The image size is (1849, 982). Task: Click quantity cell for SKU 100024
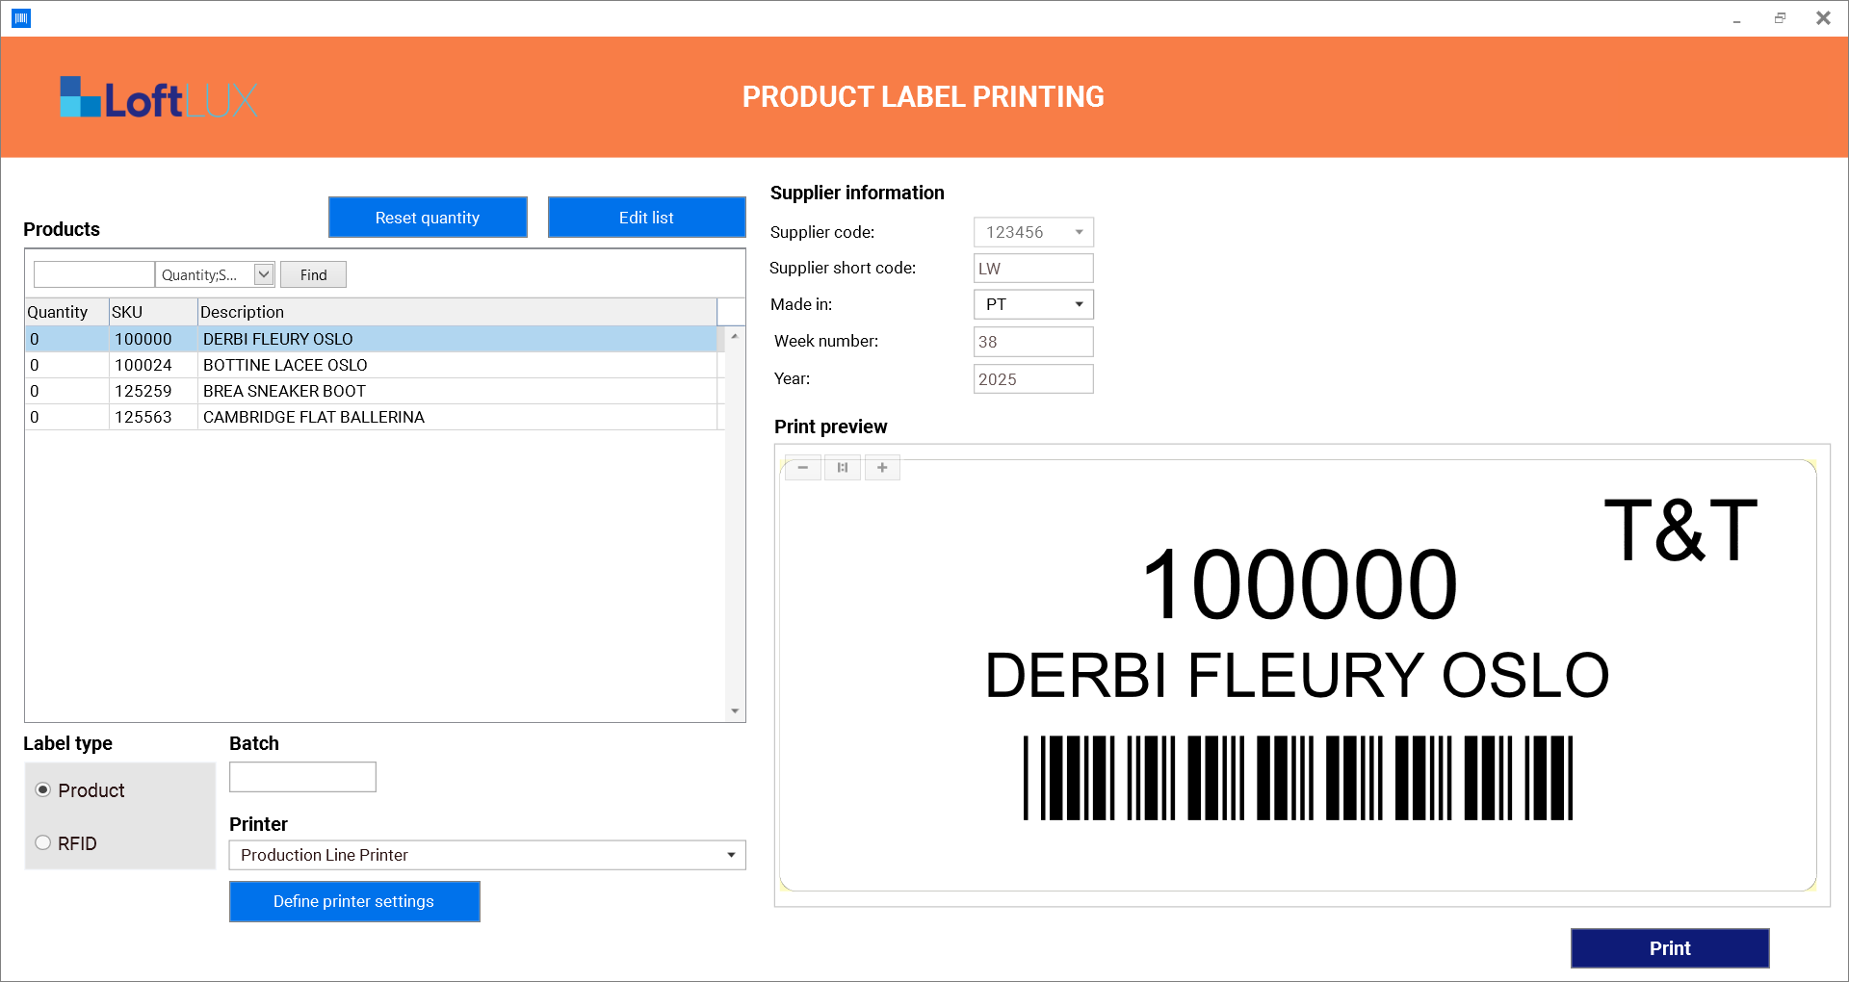click(66, 365)
